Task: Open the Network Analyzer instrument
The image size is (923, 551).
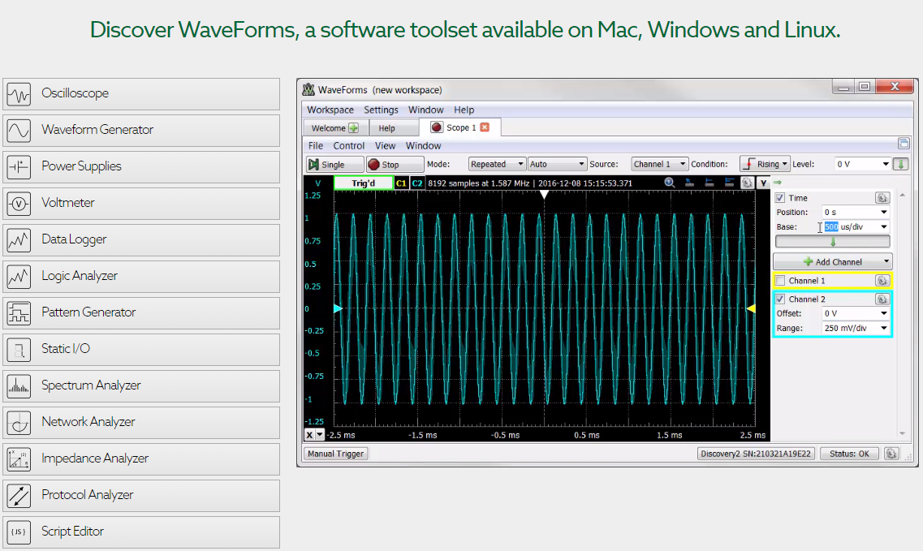Action: click(x=141, y=422)
